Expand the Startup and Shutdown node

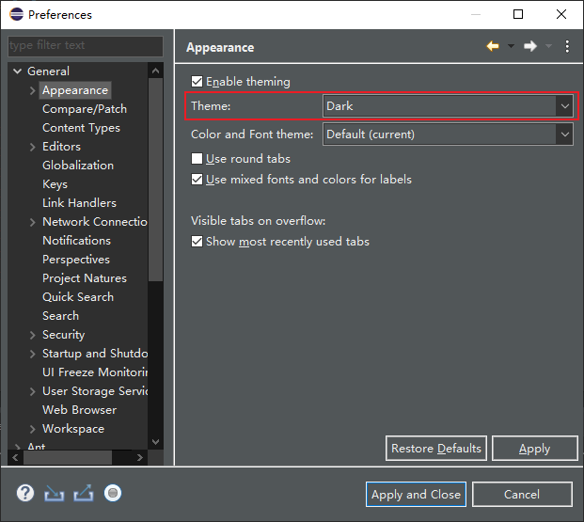pos(32,354)
